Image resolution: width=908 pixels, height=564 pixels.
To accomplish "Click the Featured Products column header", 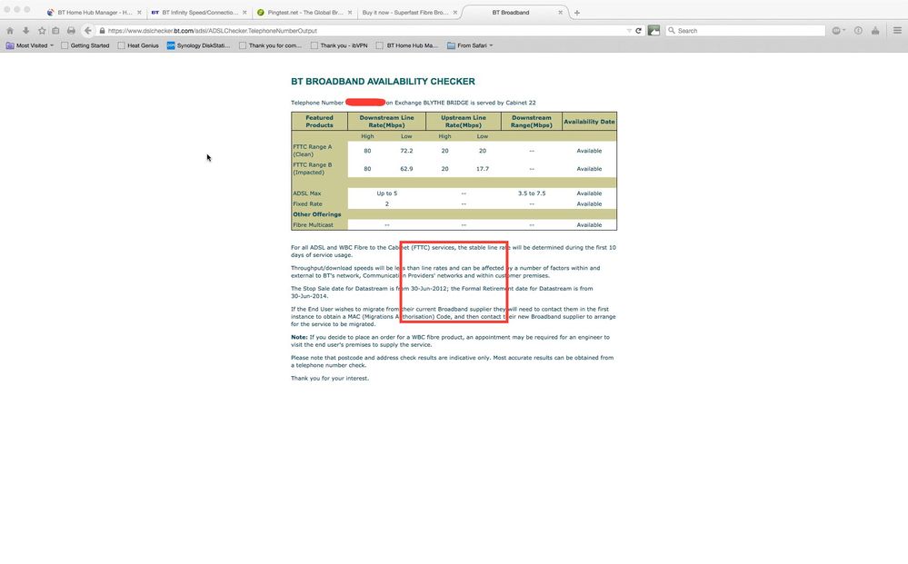I will (x=319, y=121).
